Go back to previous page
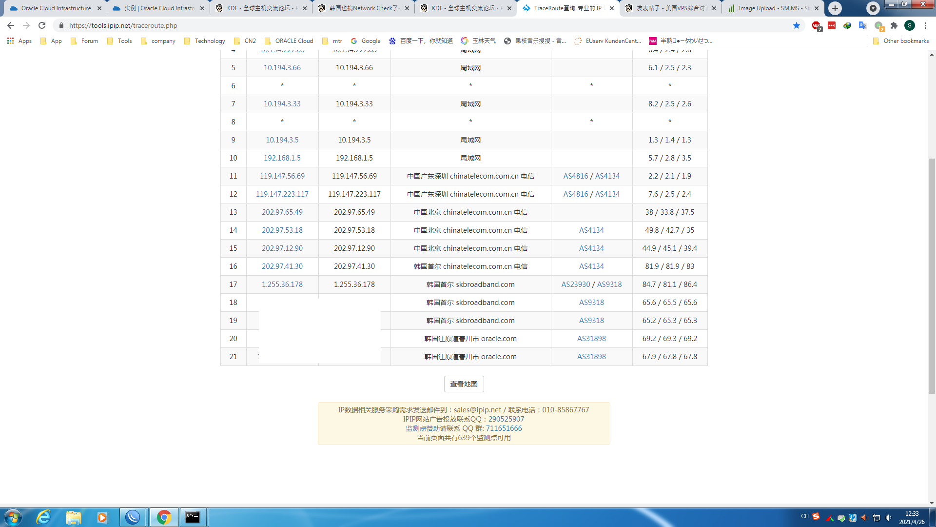 (x=11, y=25)
